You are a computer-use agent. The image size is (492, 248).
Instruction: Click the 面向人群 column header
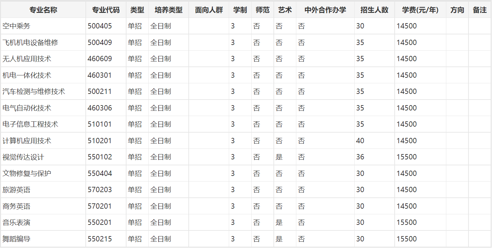[209, 10]
